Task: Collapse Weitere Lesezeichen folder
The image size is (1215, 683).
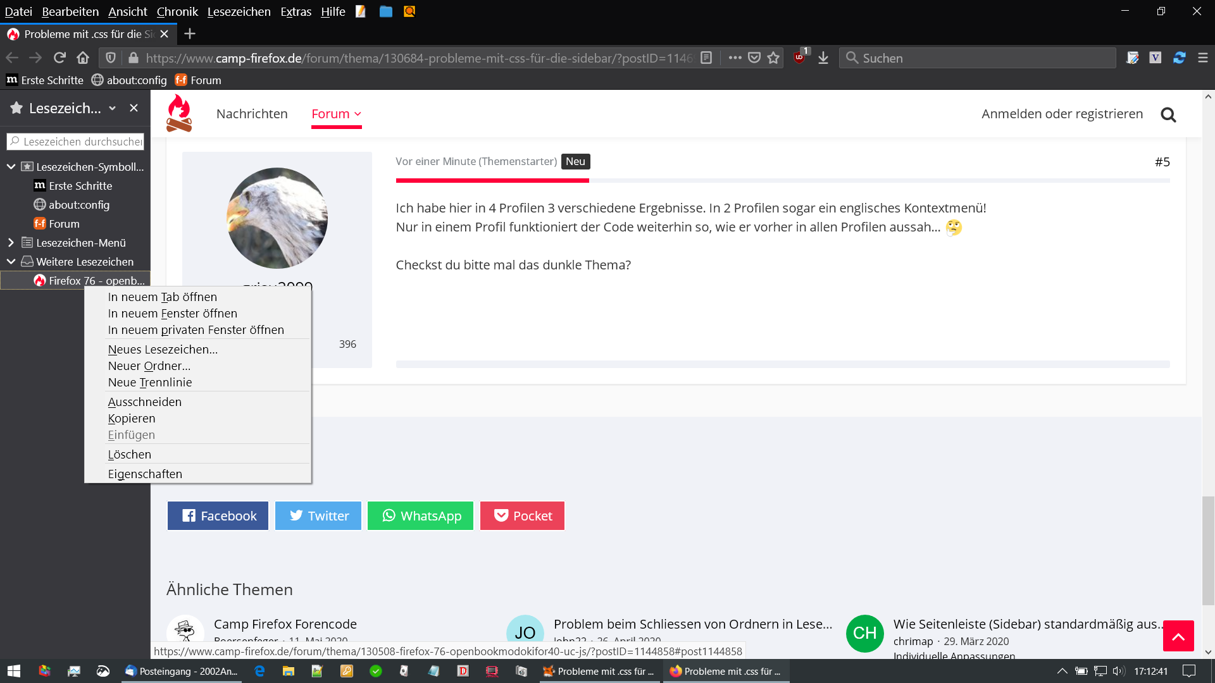Action: coord(11,262)
